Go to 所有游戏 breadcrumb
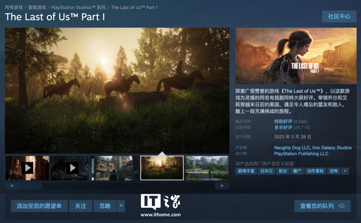This screenshot has height=223, width=361. pos(14,8)
